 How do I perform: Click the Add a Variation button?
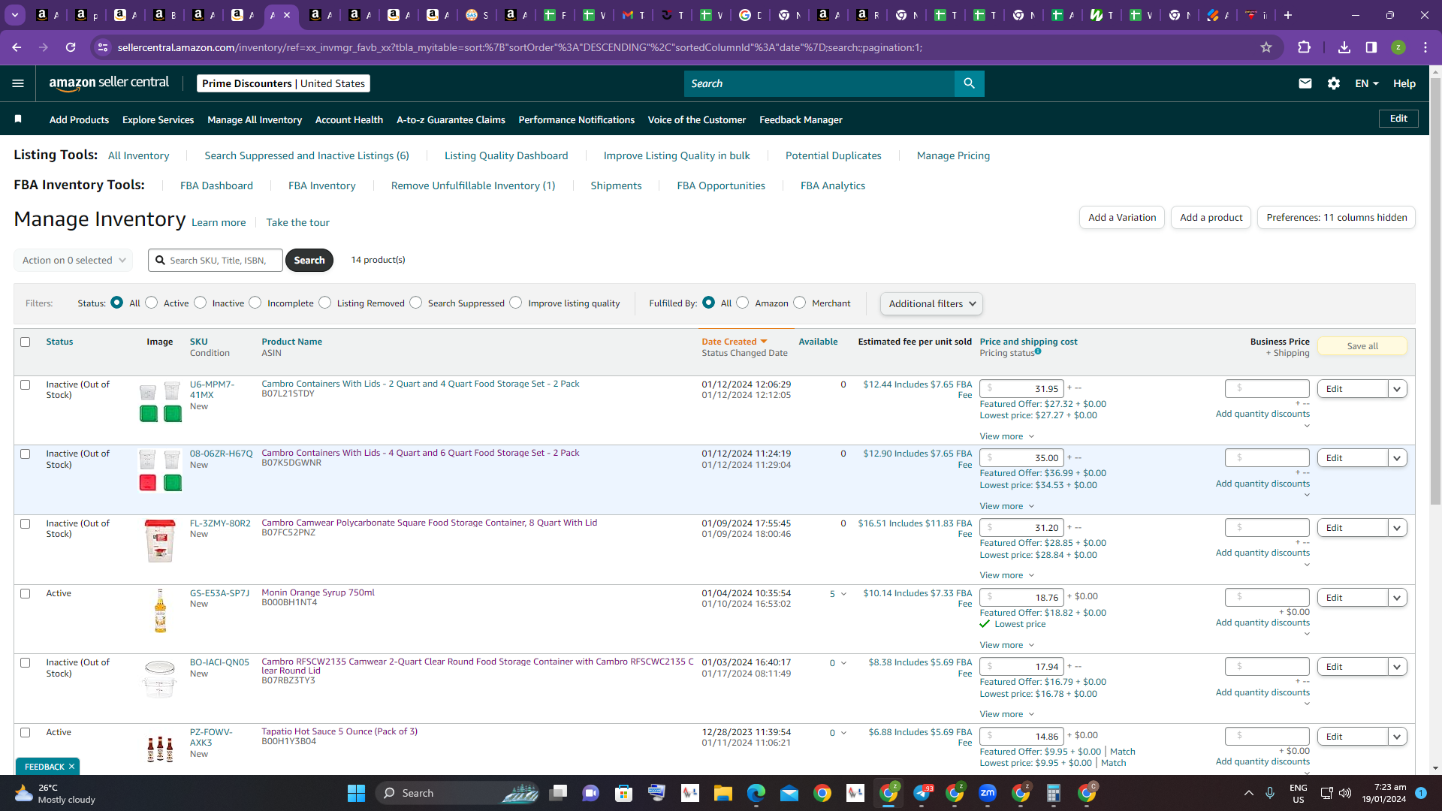coord(1122,217)
